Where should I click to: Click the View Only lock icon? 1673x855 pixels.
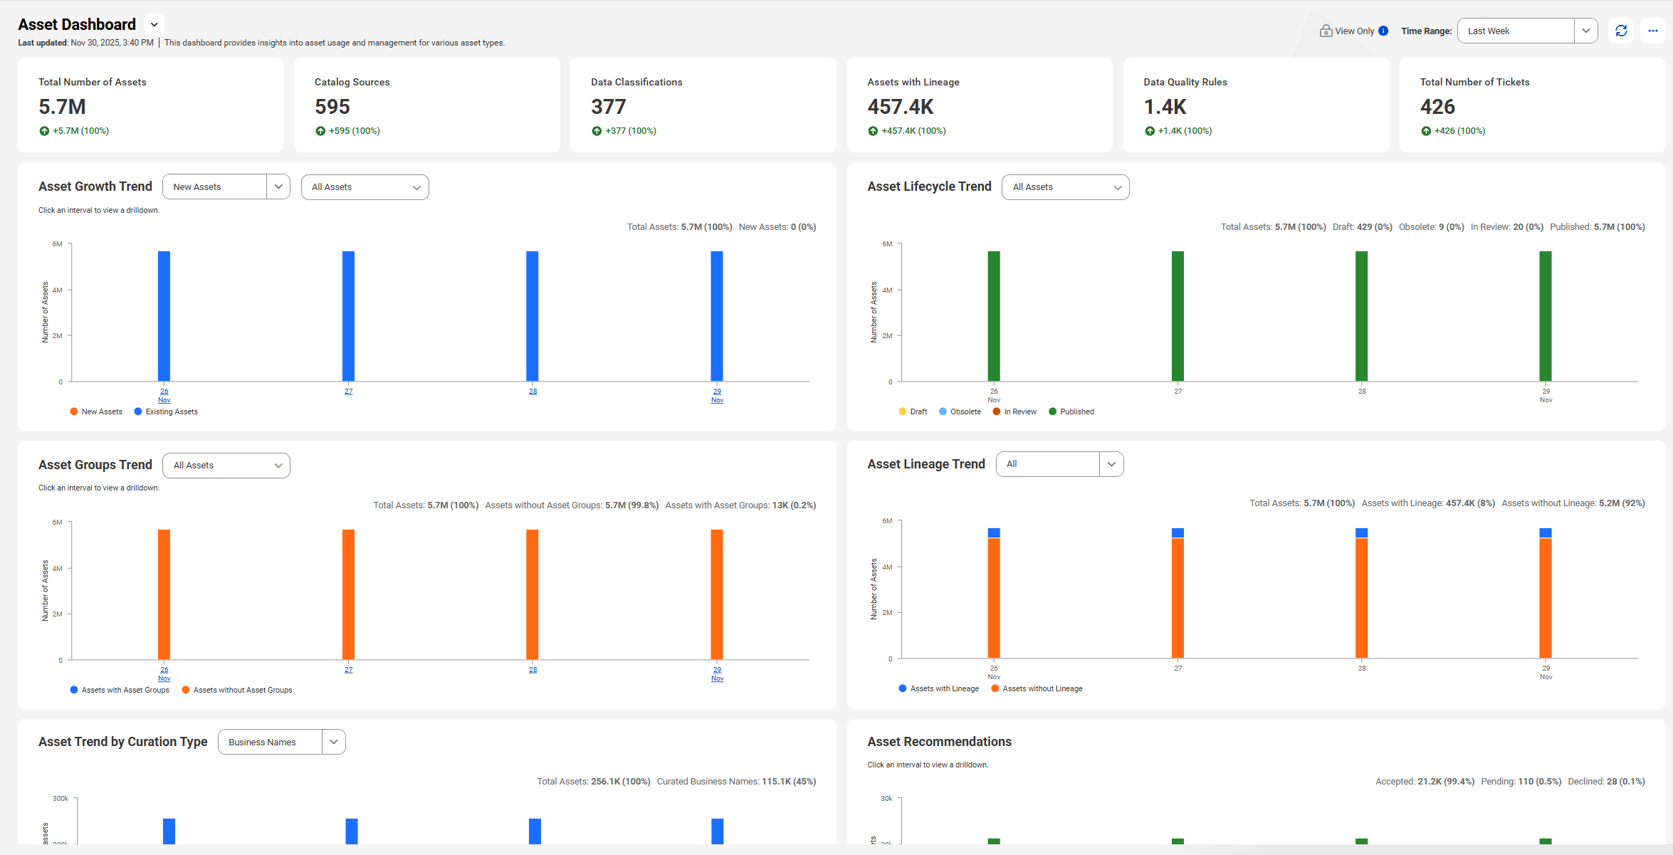tap(1326, 31)
